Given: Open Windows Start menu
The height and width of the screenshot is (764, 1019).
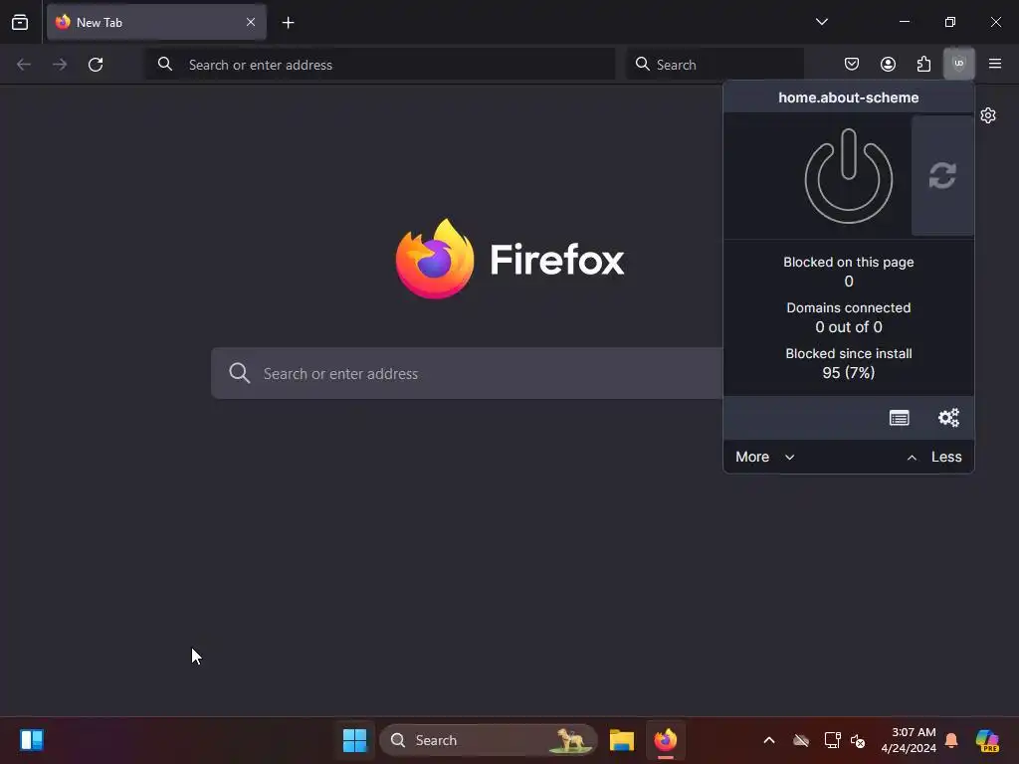Looking at the screenshot, I should tap(354, 740).
